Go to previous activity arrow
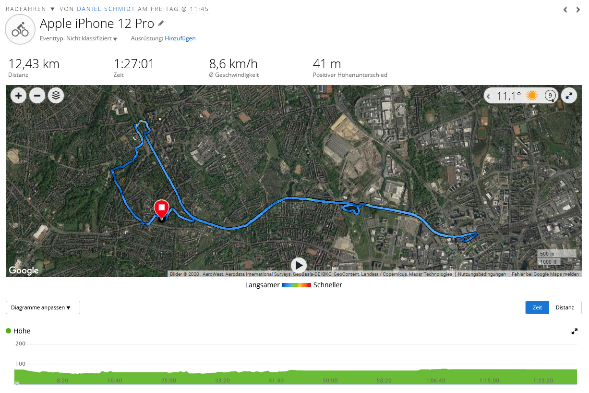Image resolution: width=589 pixels, height=393 pixels. click(565, 10)
